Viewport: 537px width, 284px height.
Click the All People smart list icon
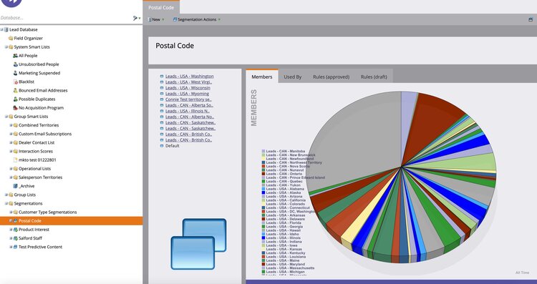coord(15,55)
